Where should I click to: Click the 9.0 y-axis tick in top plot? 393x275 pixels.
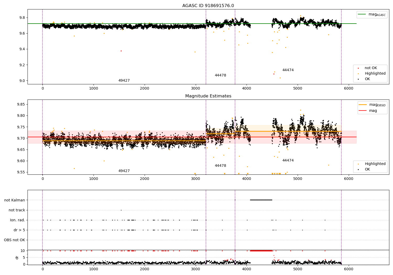click(22, 81)
